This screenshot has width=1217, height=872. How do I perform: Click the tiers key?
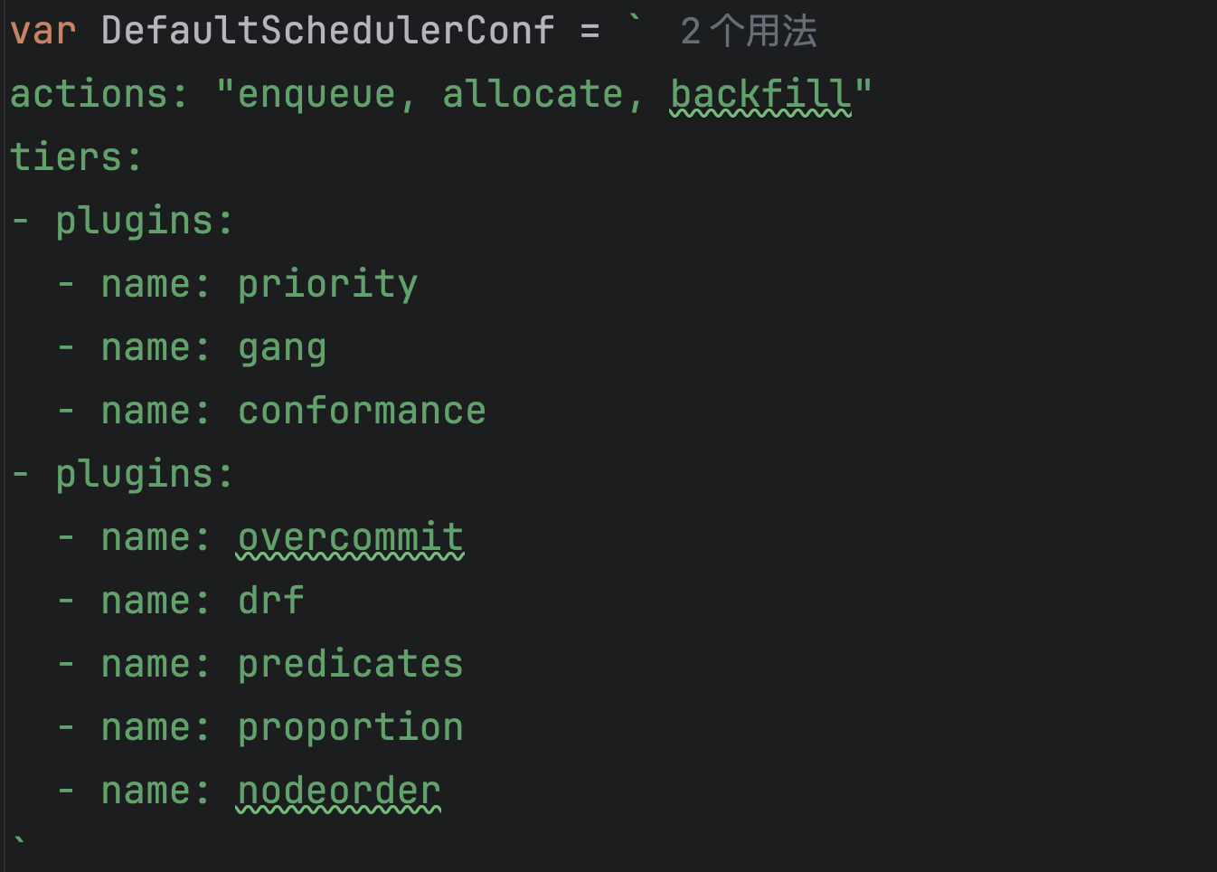tap(66, 157)
